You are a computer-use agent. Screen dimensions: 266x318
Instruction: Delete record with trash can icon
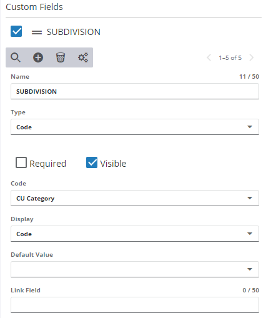[x=61, y=57]
